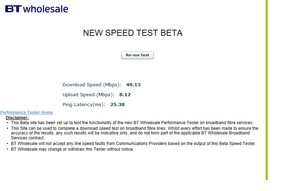This screenshot has height=191, width=306.
Task: Click the 'Services contract.' text line
Action: [28, 138]
